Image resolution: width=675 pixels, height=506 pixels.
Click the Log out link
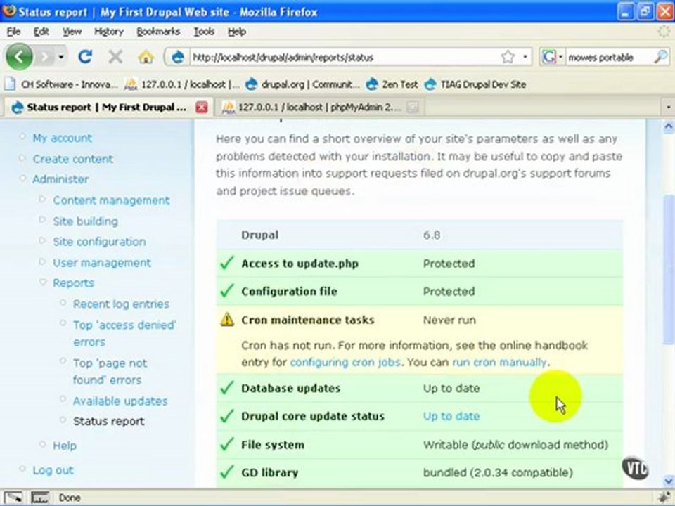pos(53,470)
